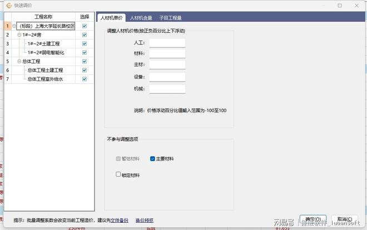Select the 1#~2#弱电智能化 tree row
367x230 pixels.
click(46, 53)
